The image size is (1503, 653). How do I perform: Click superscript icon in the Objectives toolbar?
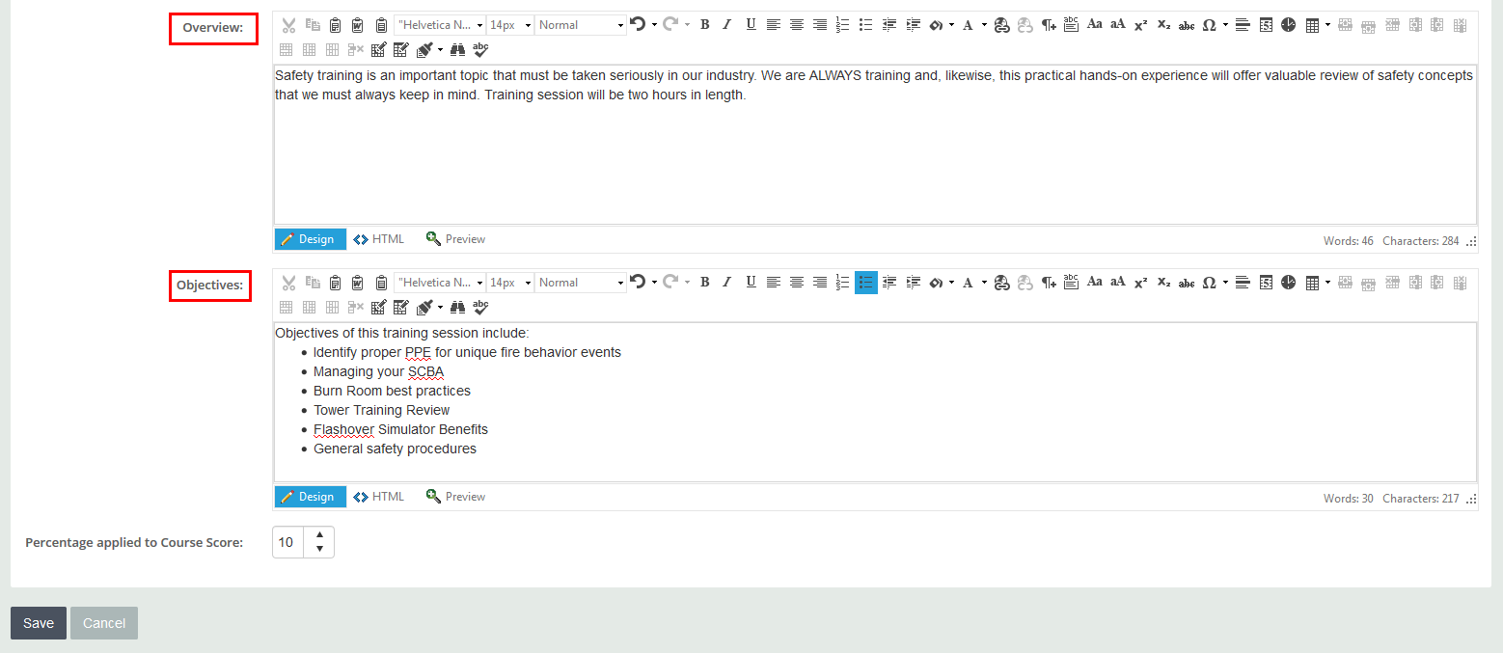click(x=1140, y=283)
